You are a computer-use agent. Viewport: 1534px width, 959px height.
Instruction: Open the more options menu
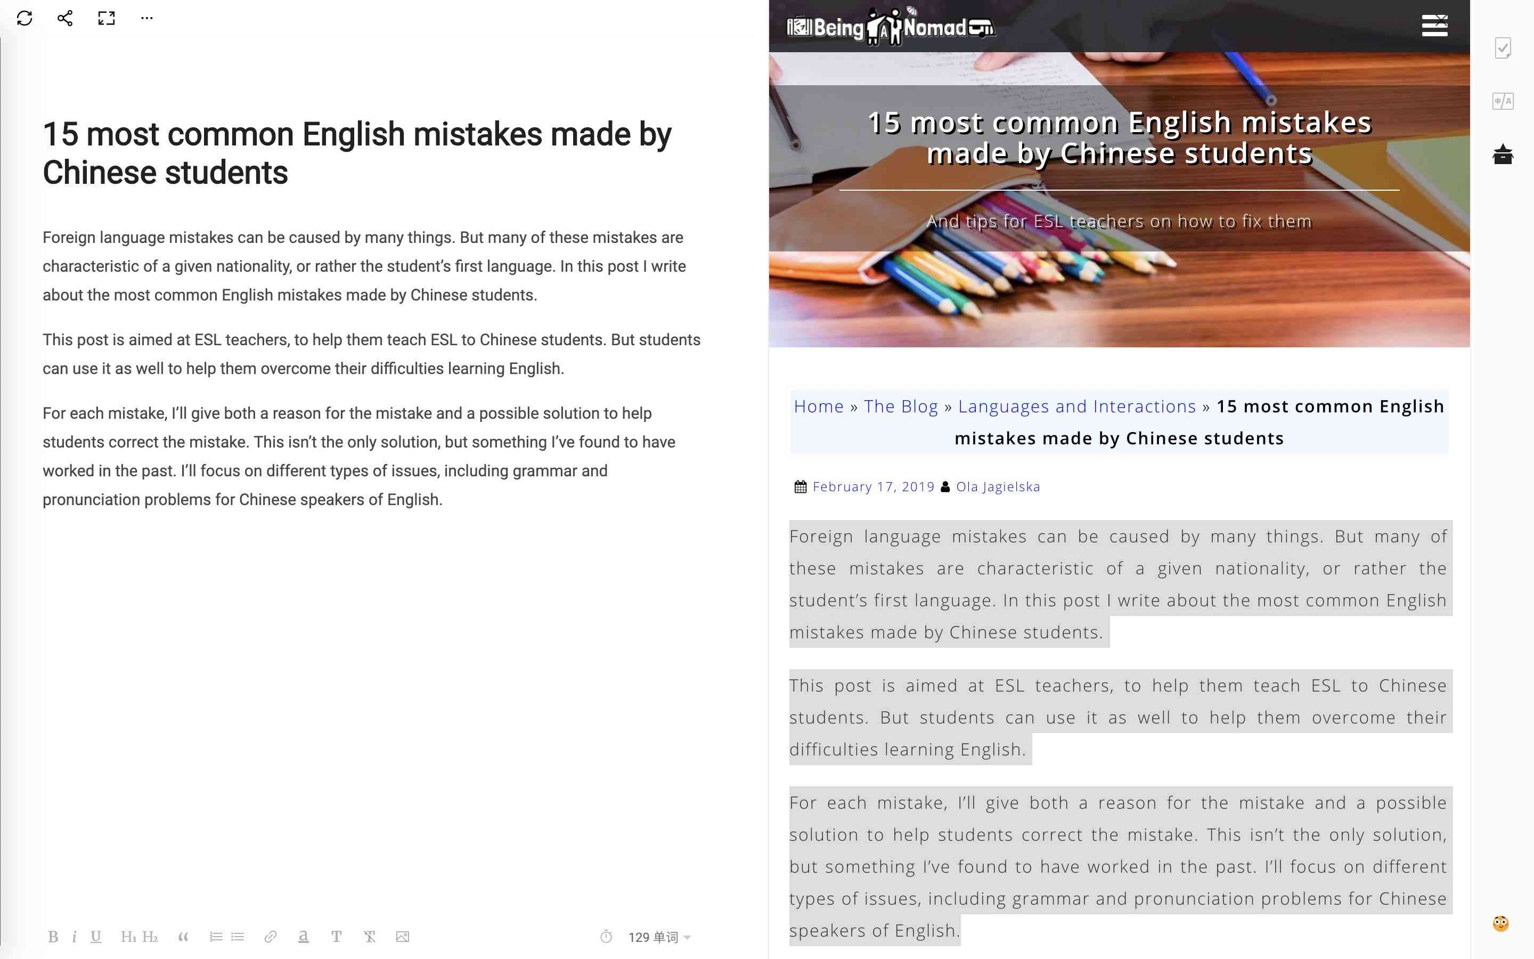[148, 18]
